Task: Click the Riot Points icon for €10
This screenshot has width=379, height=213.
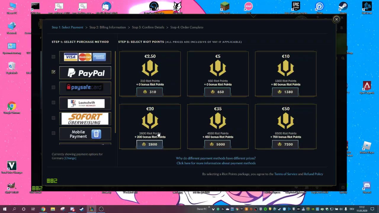Action: click(286, 68)
